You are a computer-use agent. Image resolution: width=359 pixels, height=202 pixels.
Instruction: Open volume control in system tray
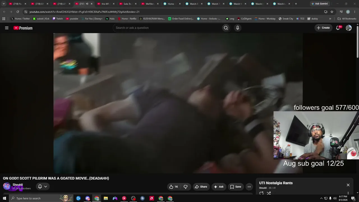click(x=335, y=198)
